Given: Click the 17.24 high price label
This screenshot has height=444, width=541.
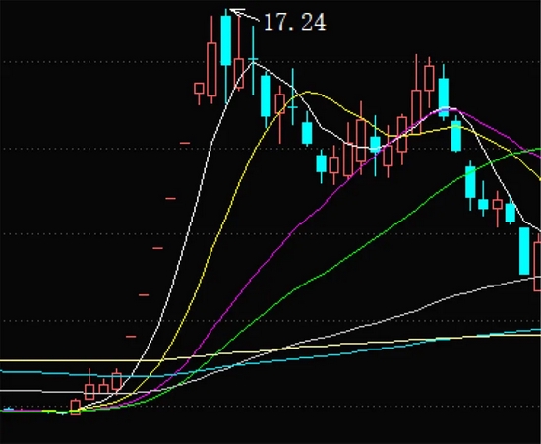Looking at the screenshot, I should (295, 22).
